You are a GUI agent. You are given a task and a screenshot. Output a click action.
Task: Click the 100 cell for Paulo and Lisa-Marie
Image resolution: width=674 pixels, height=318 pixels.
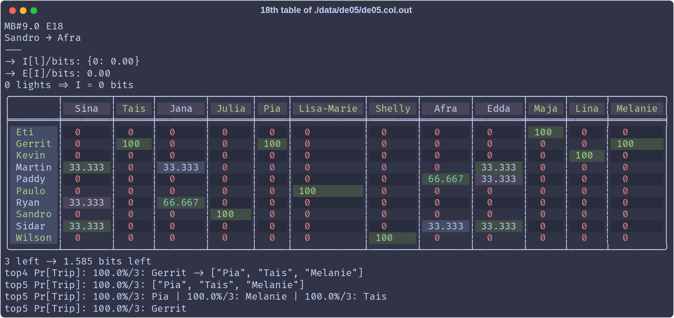328,191
